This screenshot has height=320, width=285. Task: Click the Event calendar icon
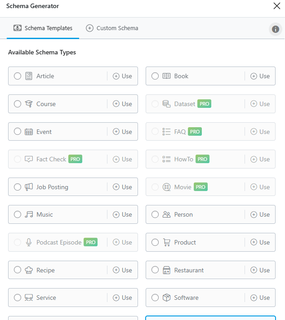click(x=29, y=132)
